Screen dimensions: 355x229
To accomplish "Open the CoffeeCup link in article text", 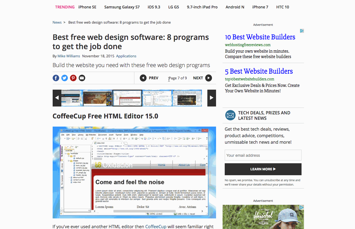I will pos(156,226).
